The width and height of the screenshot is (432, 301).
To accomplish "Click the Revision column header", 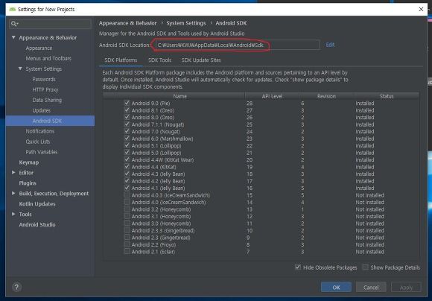I will [326, 96].
